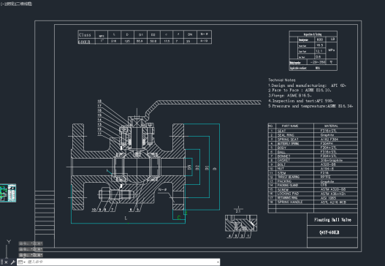Screen dimensions: 385x266
Task: Select 'BONNET' part name in parts list
Action: tap(284, 156)
